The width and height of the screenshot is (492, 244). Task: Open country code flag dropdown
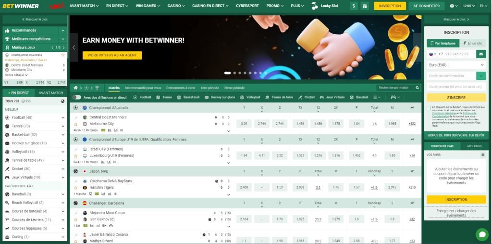point(433,54)
